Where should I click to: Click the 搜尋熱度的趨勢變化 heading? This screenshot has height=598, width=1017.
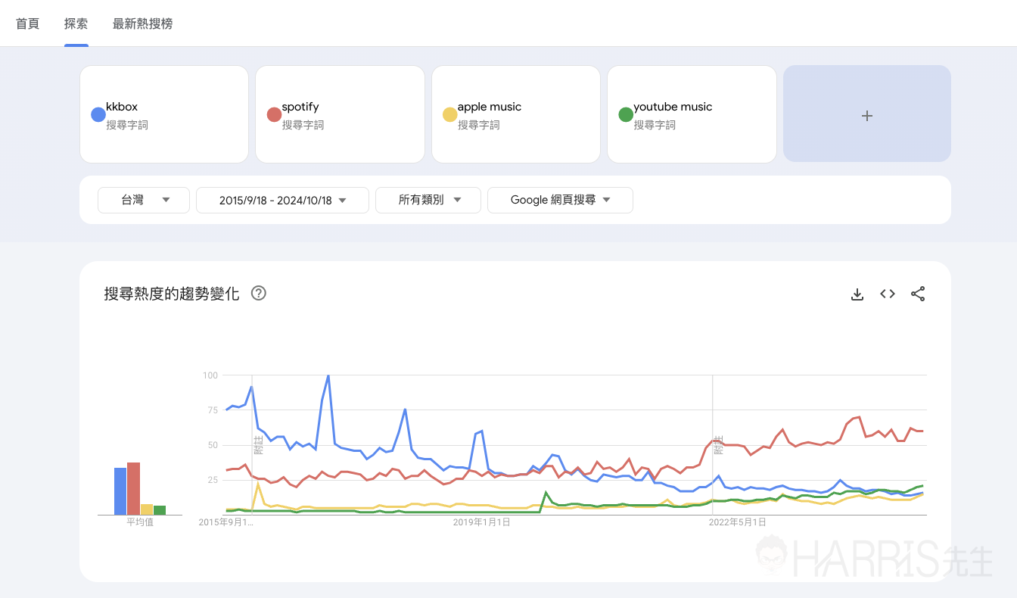click(172, 294)
